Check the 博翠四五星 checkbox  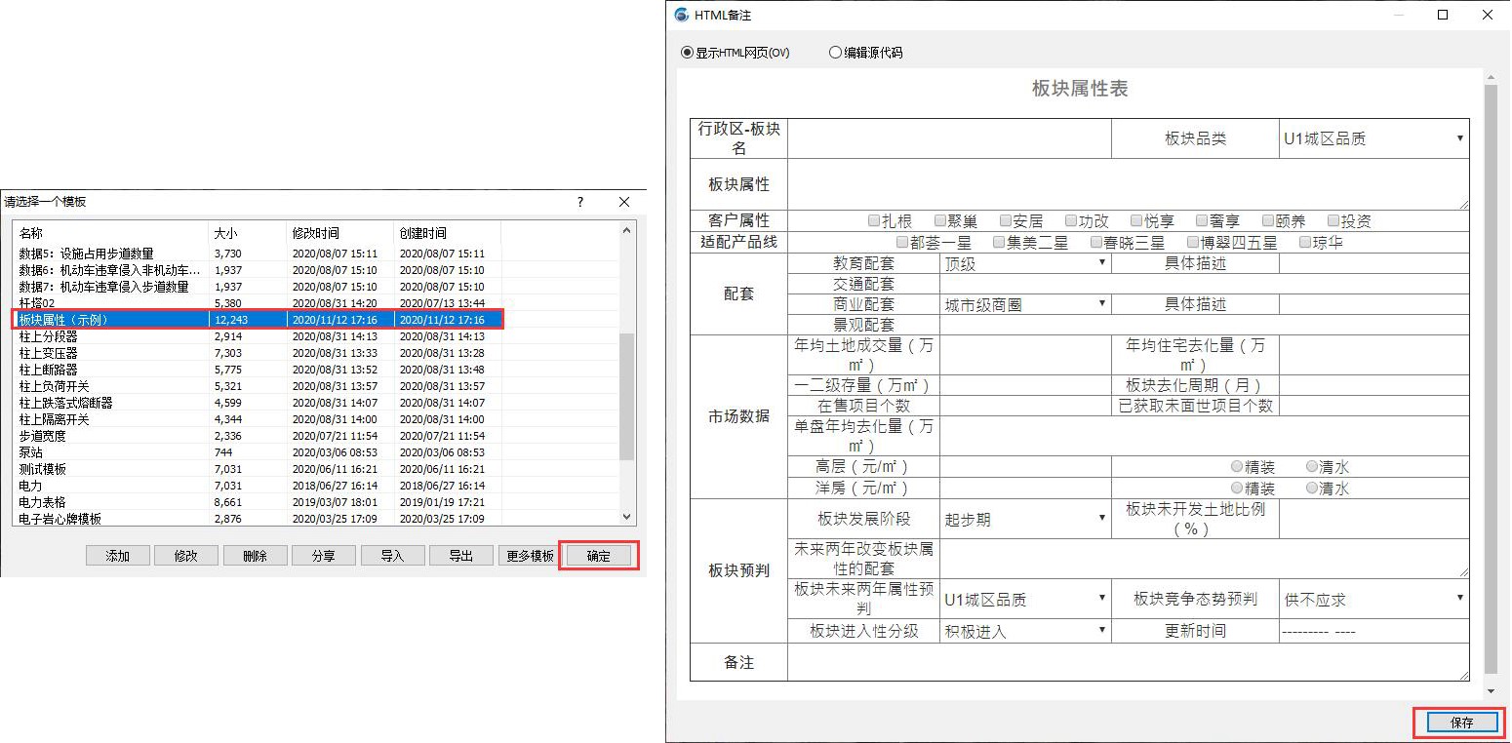click(x=1193, y=242)
